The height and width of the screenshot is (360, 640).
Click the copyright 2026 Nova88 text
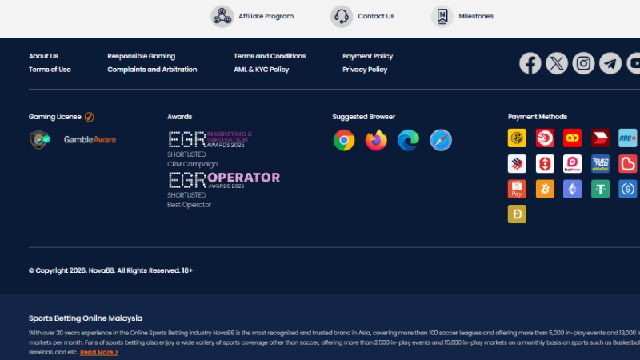[x=110, y=270]
